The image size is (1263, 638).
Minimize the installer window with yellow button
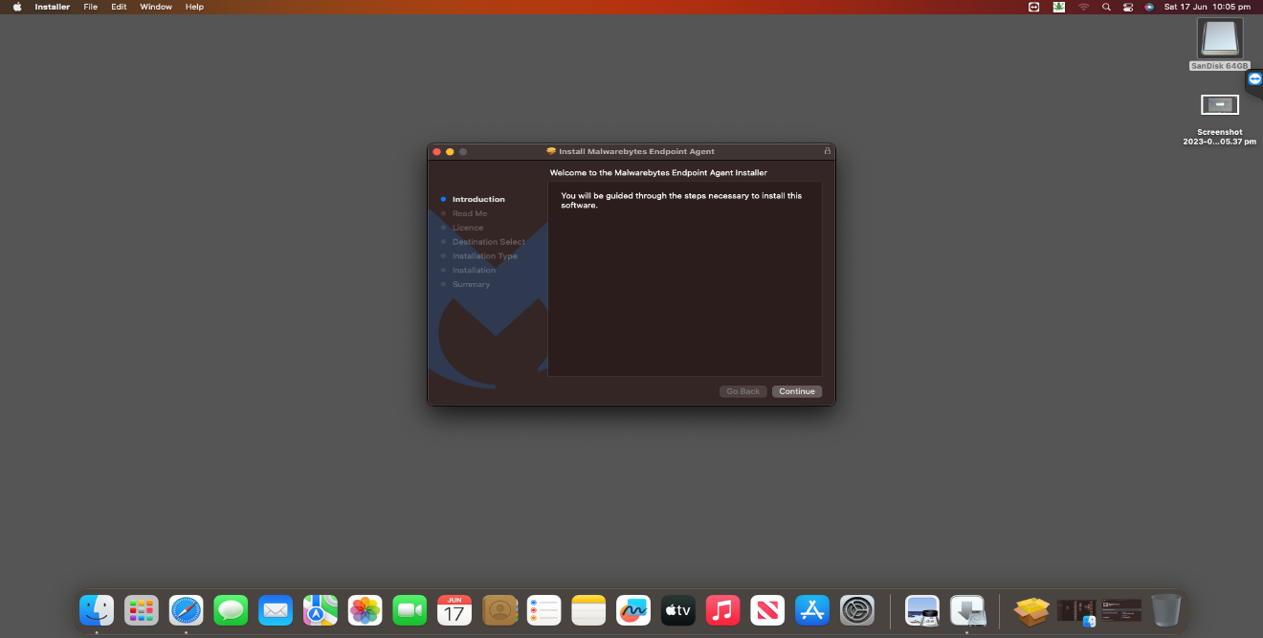(450, 151)
